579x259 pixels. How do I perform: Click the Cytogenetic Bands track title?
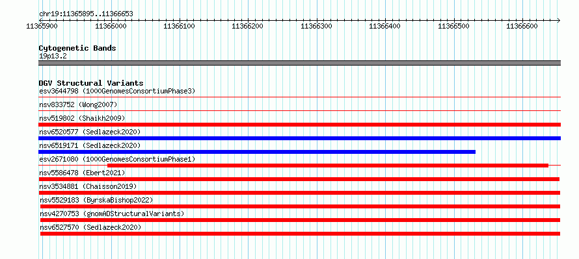(x=77, y=48)
